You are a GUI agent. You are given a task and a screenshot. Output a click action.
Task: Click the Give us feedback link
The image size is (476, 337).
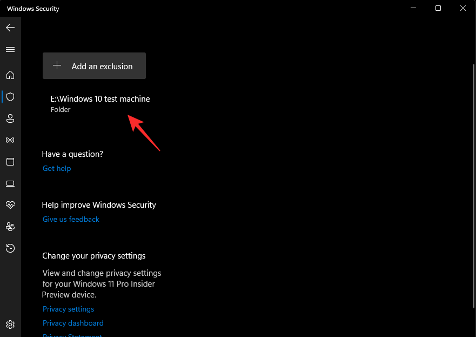coord(71,219)
